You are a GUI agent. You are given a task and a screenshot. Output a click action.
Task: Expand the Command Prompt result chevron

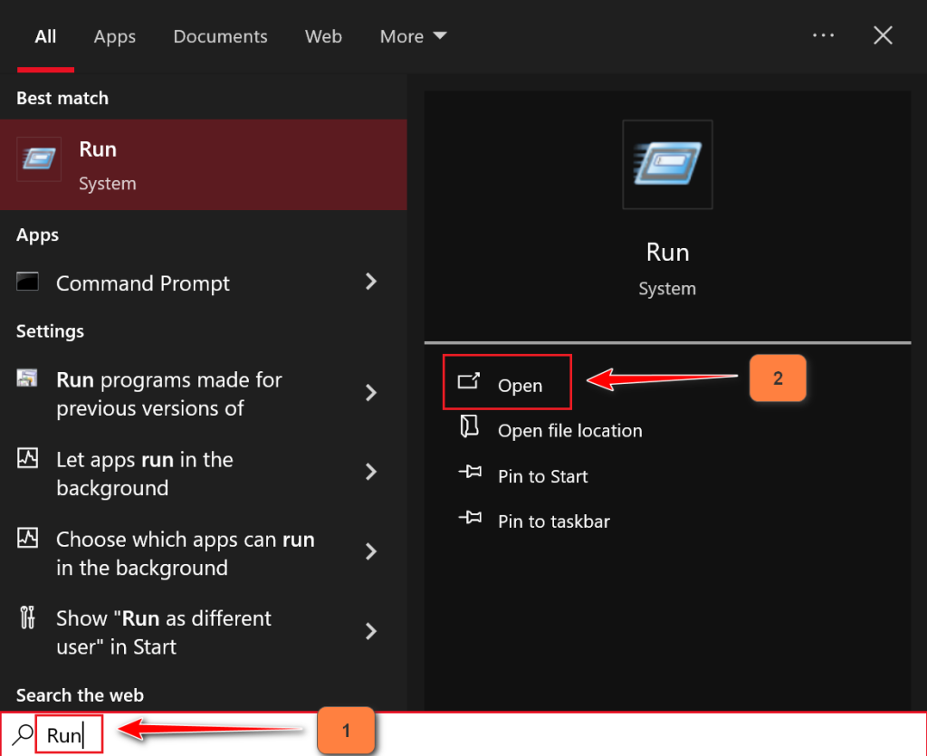pyautogui.click(x=370, y=282)
